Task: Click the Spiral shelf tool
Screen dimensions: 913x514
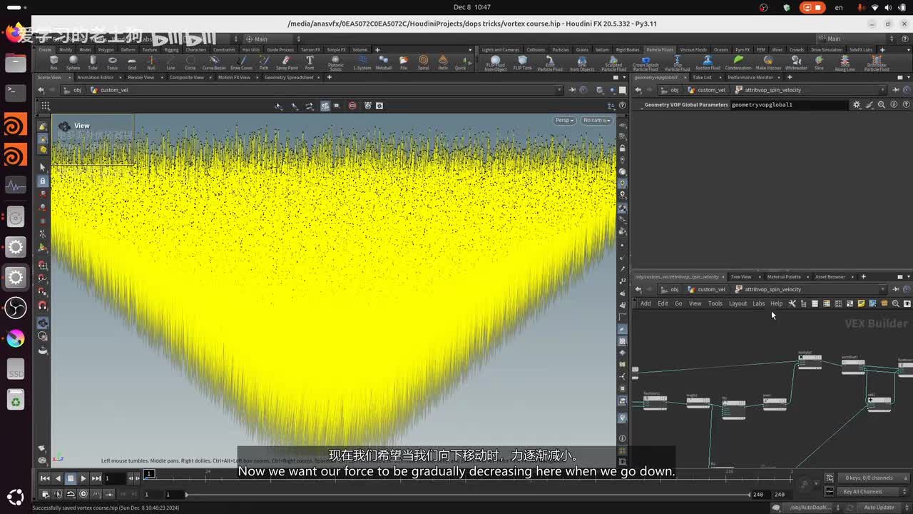Action: point(424,63)
